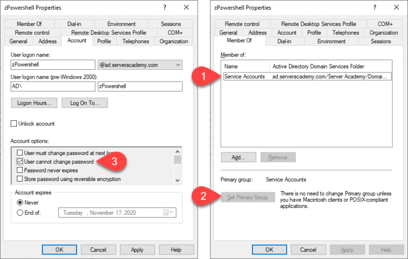The height and width of the screenshot is (259, 408).
Task: Uncheck User cannot change password
Action: point(20,162)
